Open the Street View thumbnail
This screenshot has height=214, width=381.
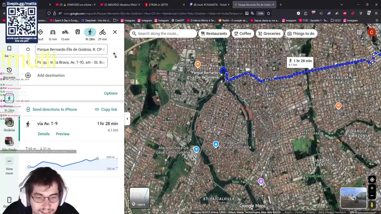[x=354, y=198]
